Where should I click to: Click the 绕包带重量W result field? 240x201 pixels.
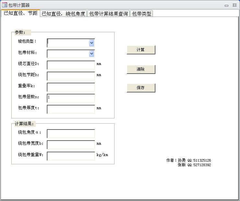tap(71, 156)
